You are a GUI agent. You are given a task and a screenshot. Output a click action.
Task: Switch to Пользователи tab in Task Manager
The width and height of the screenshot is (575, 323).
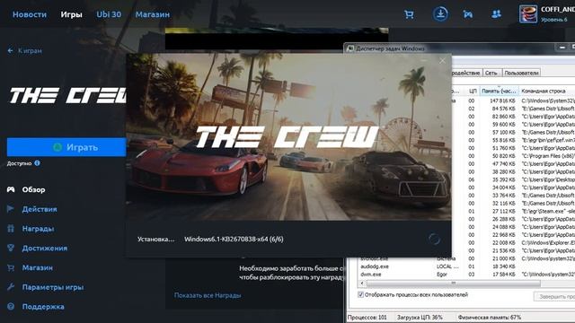[x=521, y=73]
